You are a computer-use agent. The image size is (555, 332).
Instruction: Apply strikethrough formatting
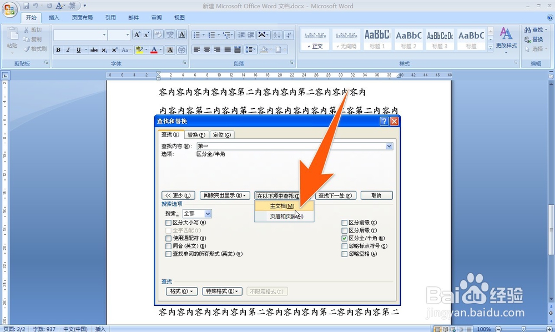pyautogui.click(x=94, y=50)
